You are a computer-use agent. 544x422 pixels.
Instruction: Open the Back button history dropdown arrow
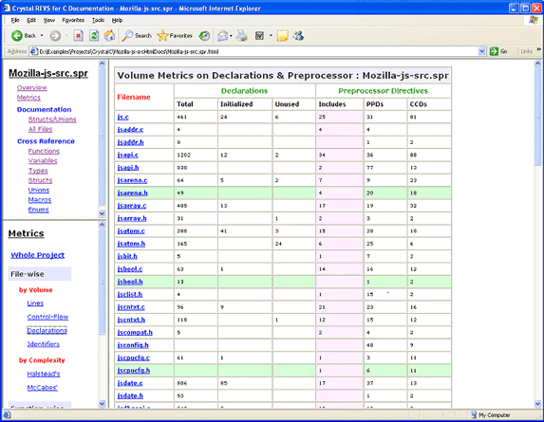[42, 35]
